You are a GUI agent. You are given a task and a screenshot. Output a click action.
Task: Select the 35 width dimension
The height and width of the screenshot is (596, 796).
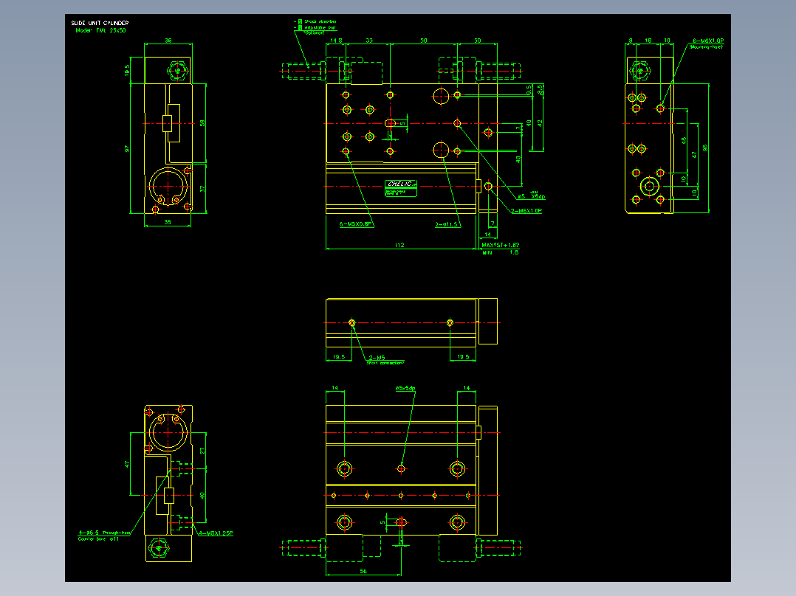point(168,222)
